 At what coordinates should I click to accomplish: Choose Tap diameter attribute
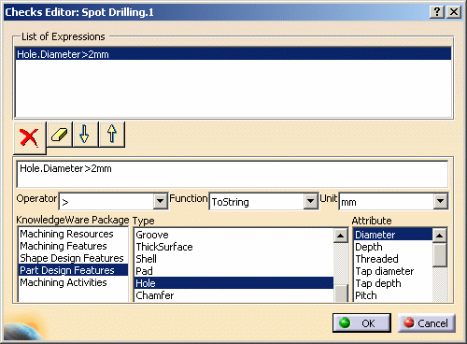[385, 271]
